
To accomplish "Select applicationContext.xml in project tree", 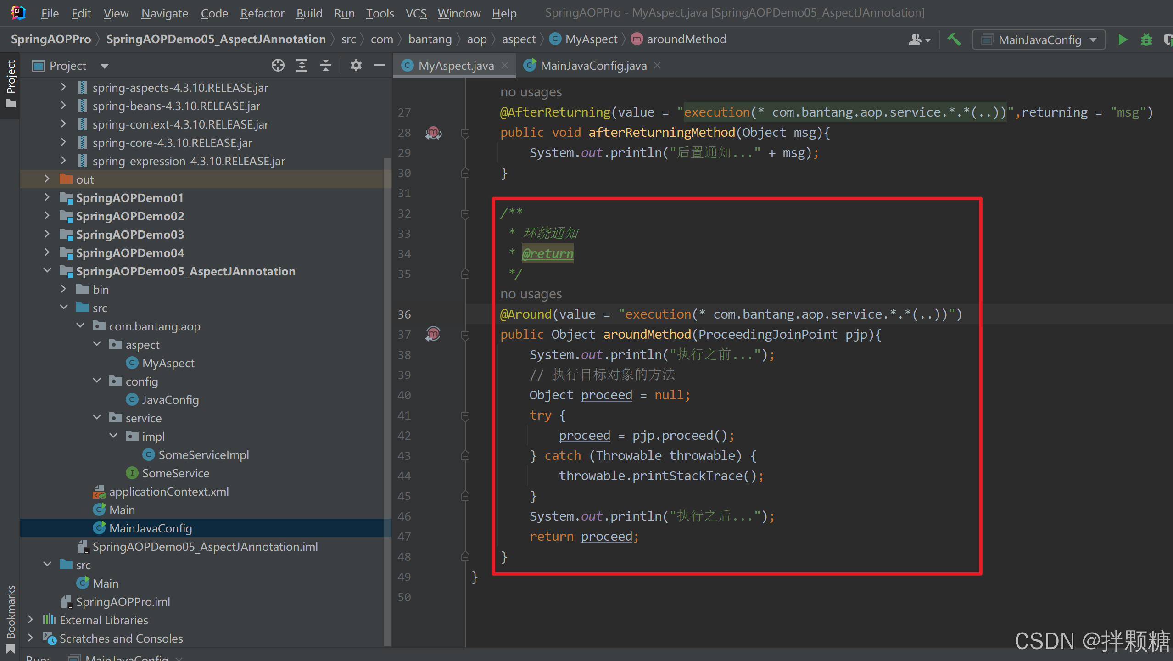I will [168, 492].
